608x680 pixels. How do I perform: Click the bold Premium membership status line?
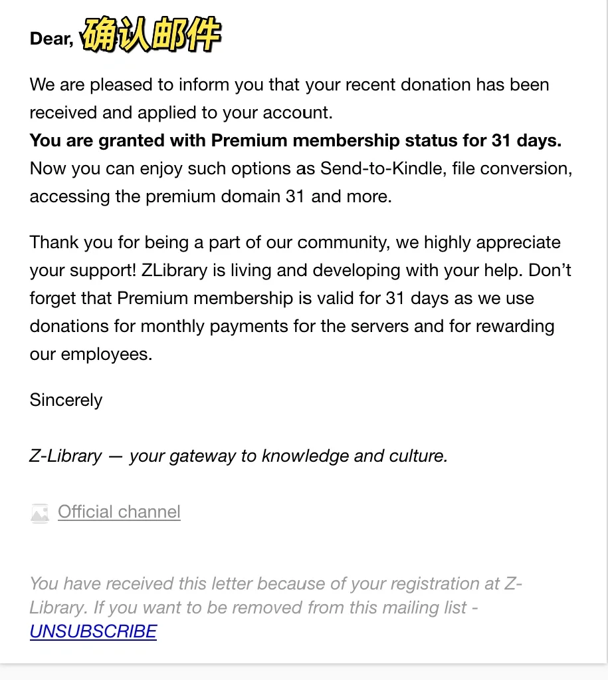[x=295, y=140]
